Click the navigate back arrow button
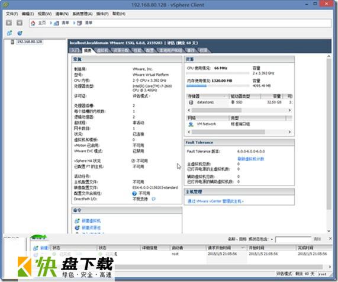This screenshot has height=282, width=338. pos(9,23)
